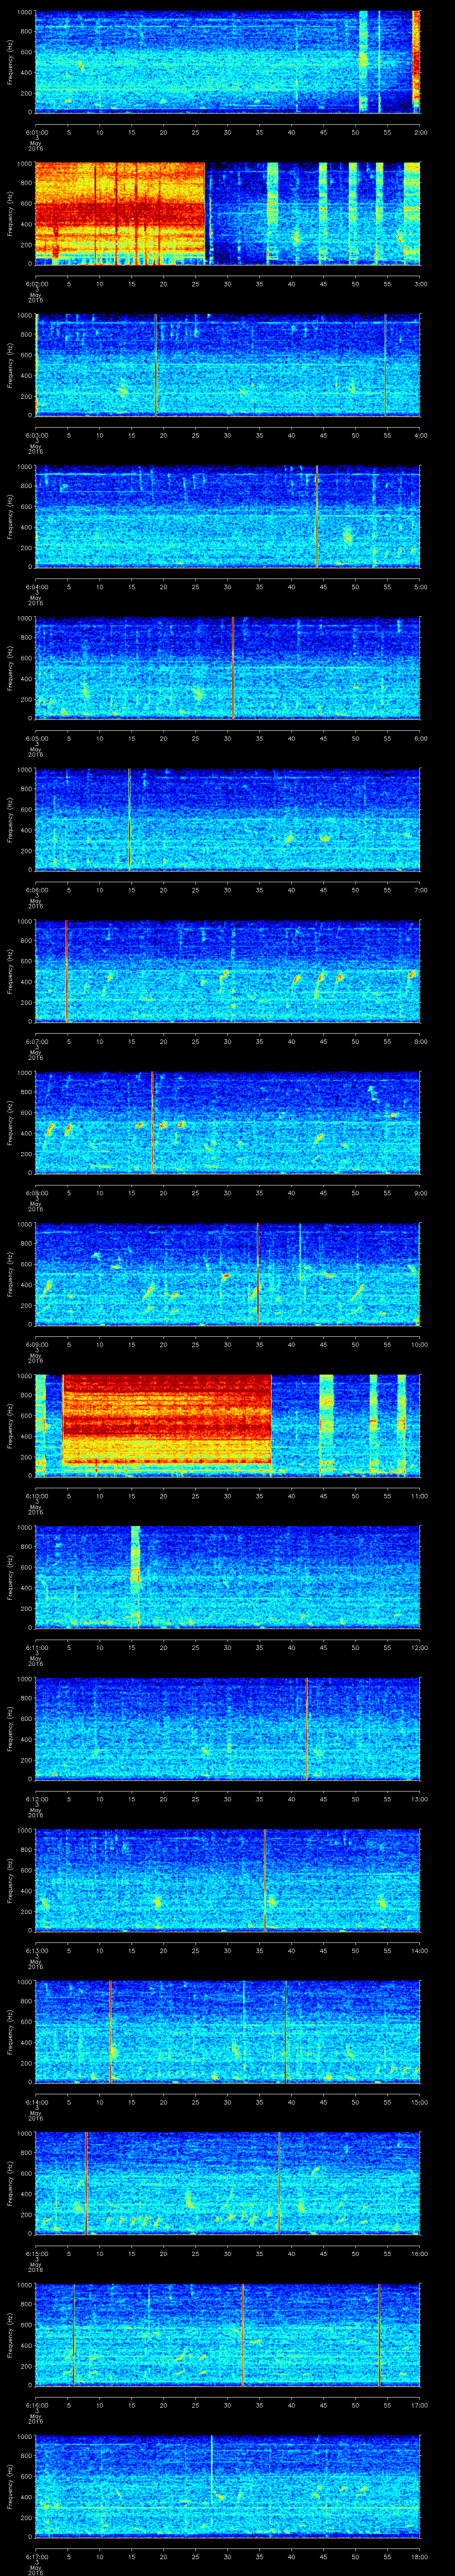
Task: Choose the spectrogram panel starting at 6:07:00
Action: pyautogui.click(x=228, y=972)
